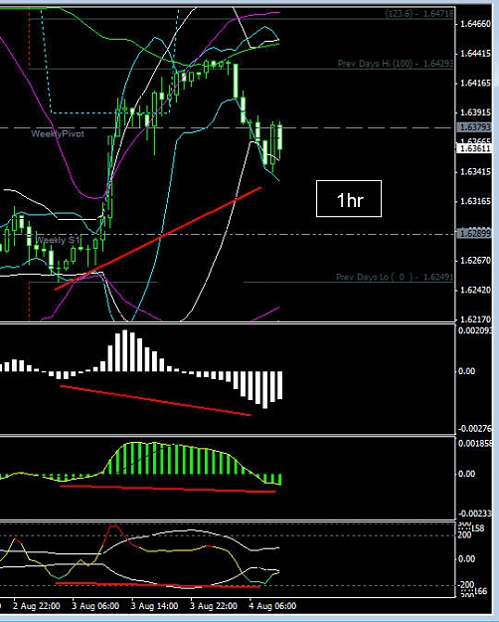Click price 1.62670 on the price scale
The width and height of the screenshot is (499, 622).
(x=475, y=261)
